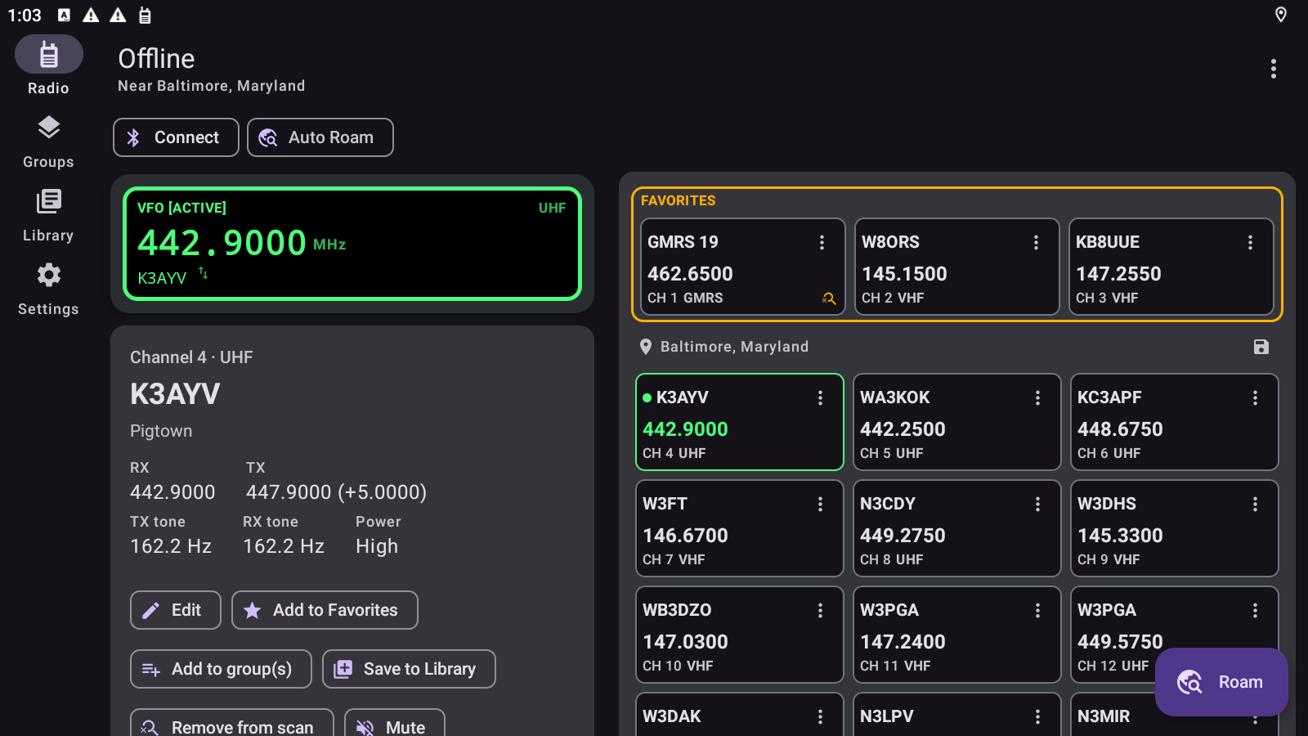Viewport: 1308px width, 736px height.
Task: Open Settings from the sidebar
Action: [x=48, y=289]
